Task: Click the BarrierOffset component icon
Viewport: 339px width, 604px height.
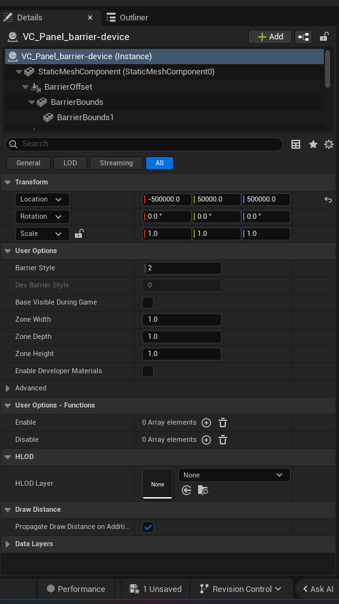Action: (x=36, y=87)
